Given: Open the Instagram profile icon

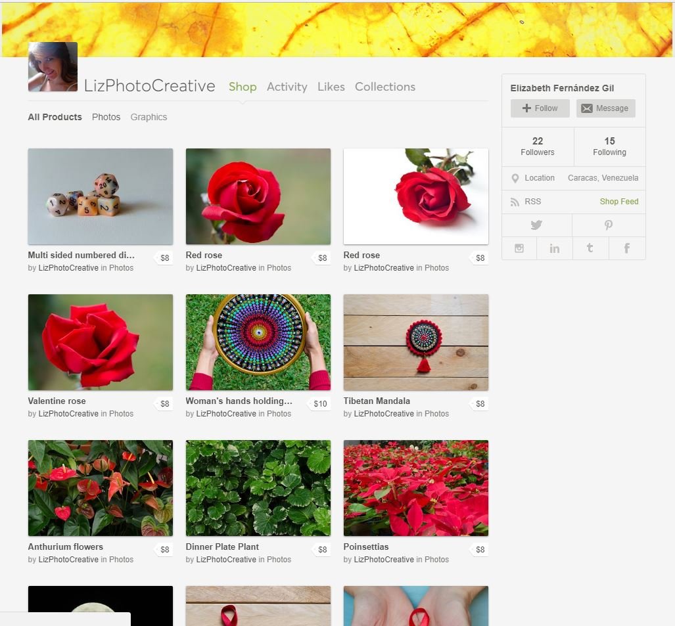Looking at the screenshot, I should click(519, 248).
